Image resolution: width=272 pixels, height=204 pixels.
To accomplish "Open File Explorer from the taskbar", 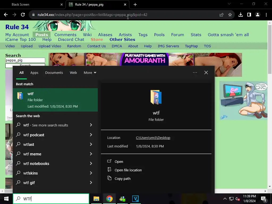I will click(x=96, y=199).
